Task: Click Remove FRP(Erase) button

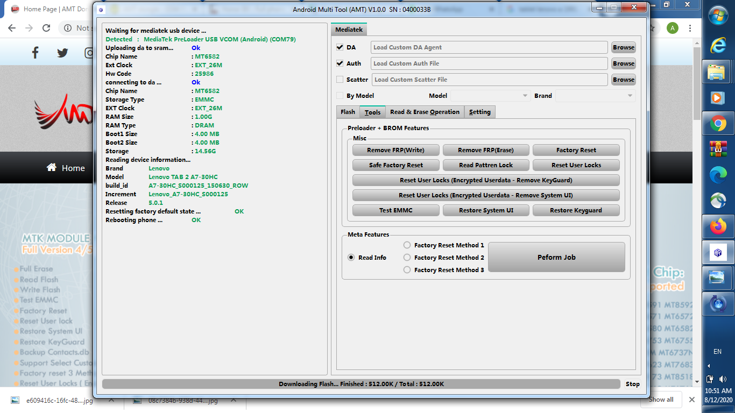Action: 486,150
